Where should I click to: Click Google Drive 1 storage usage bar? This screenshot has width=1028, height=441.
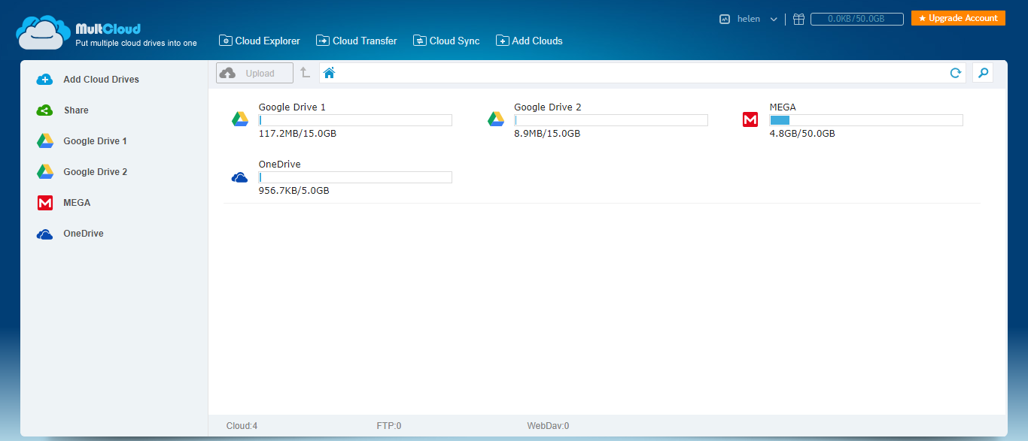pos(355,120)
